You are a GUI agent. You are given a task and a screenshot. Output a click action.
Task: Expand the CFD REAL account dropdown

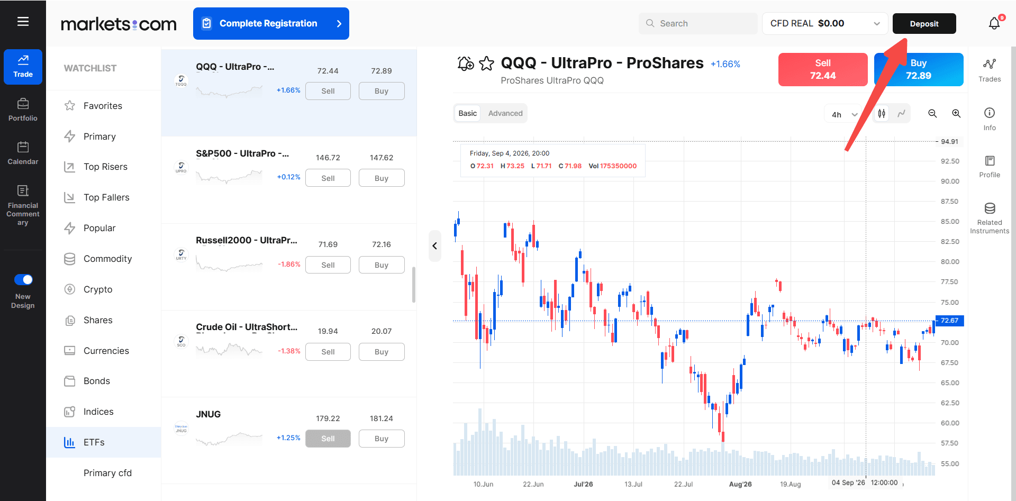[825, 23]
